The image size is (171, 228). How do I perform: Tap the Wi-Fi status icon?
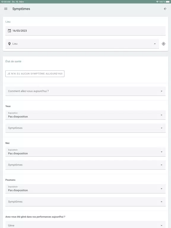[x=157, y=1]
